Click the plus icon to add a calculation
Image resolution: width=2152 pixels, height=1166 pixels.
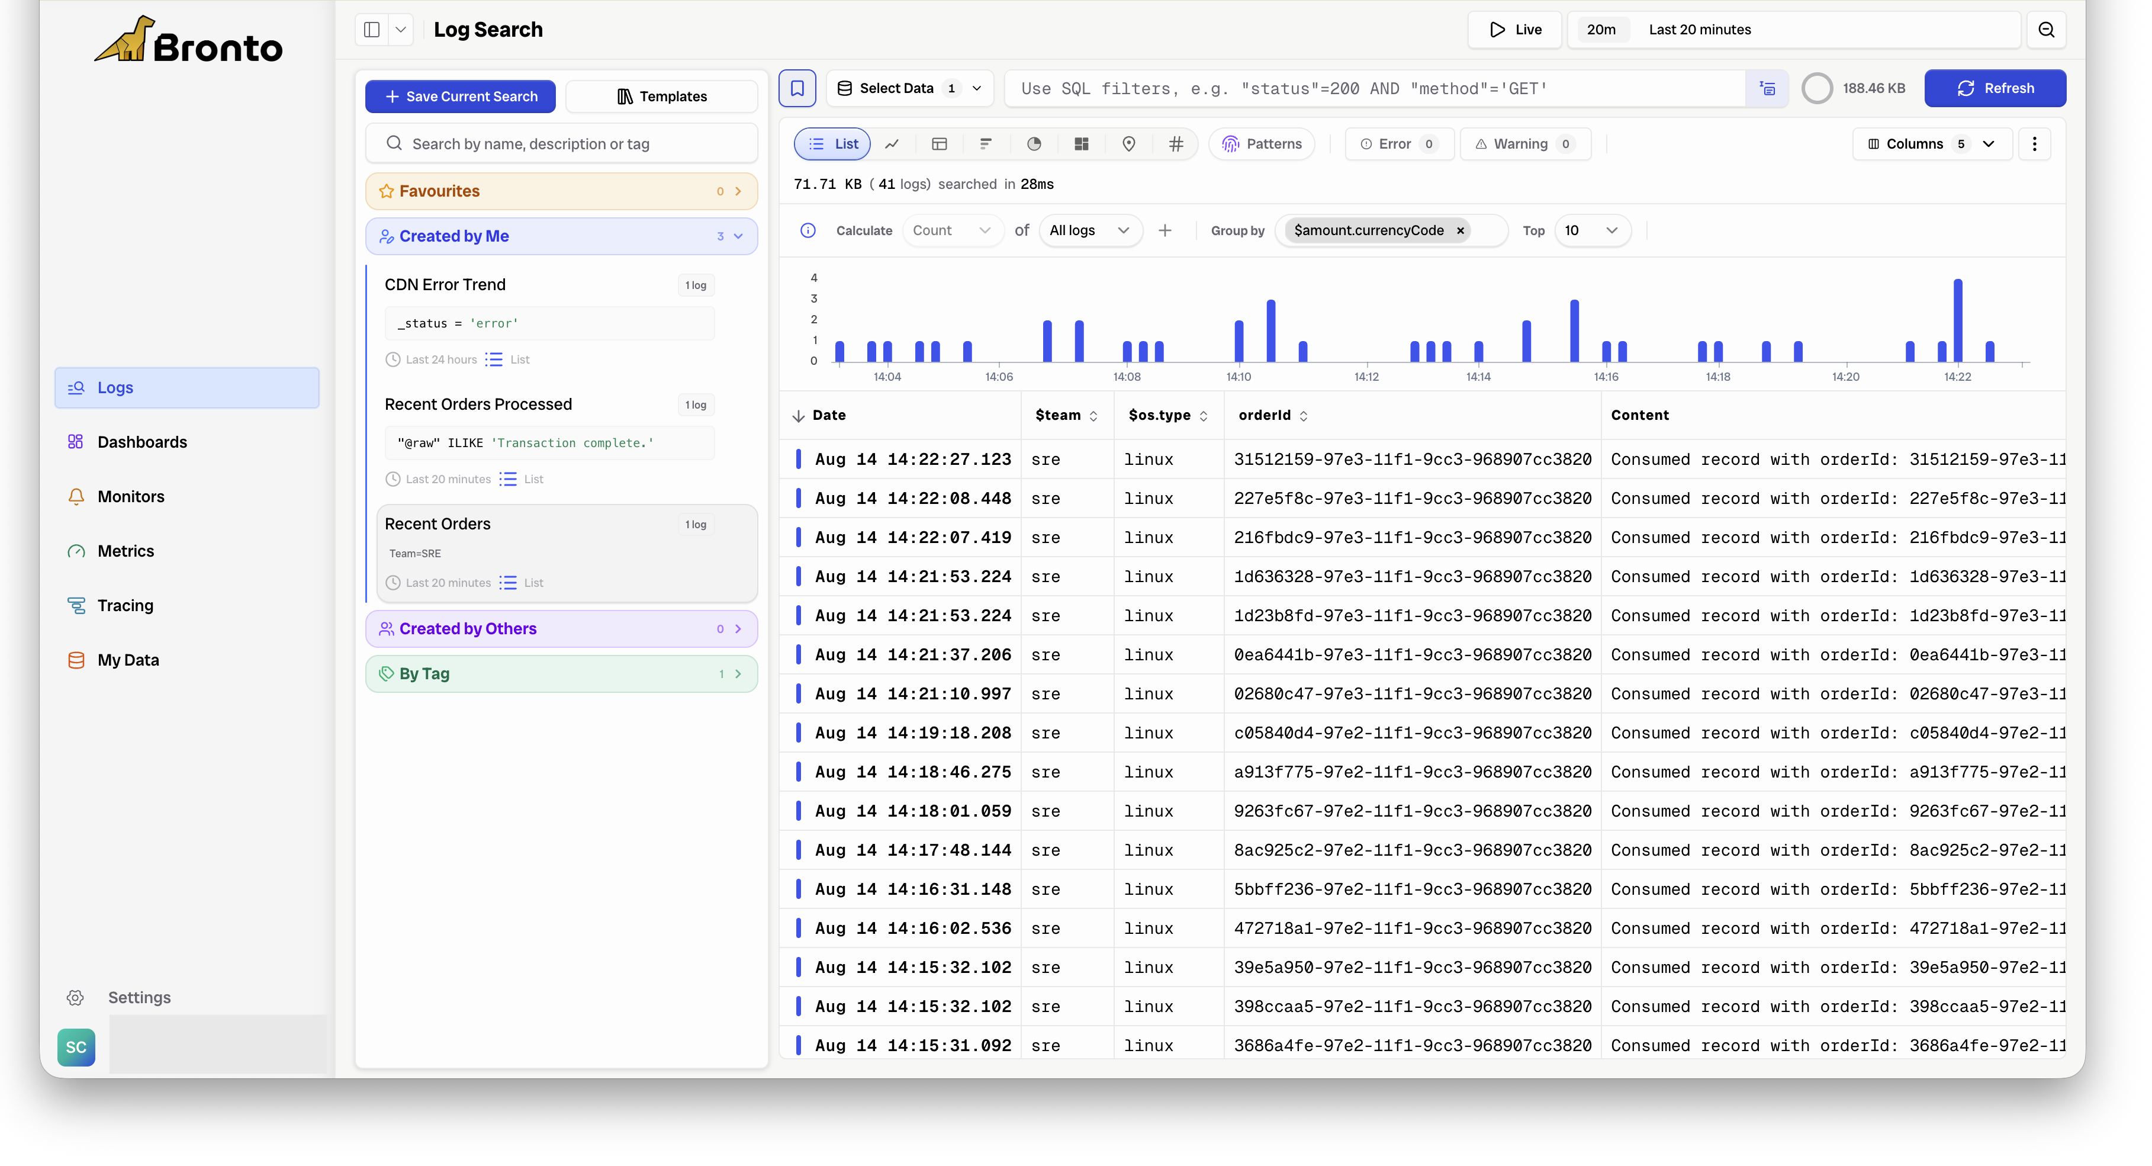(1165, 231)
